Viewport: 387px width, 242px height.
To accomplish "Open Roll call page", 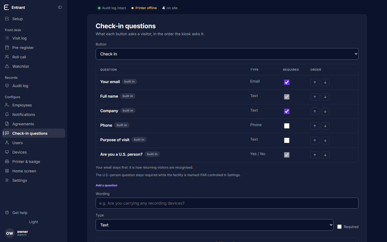I will [x=34, y=57].
